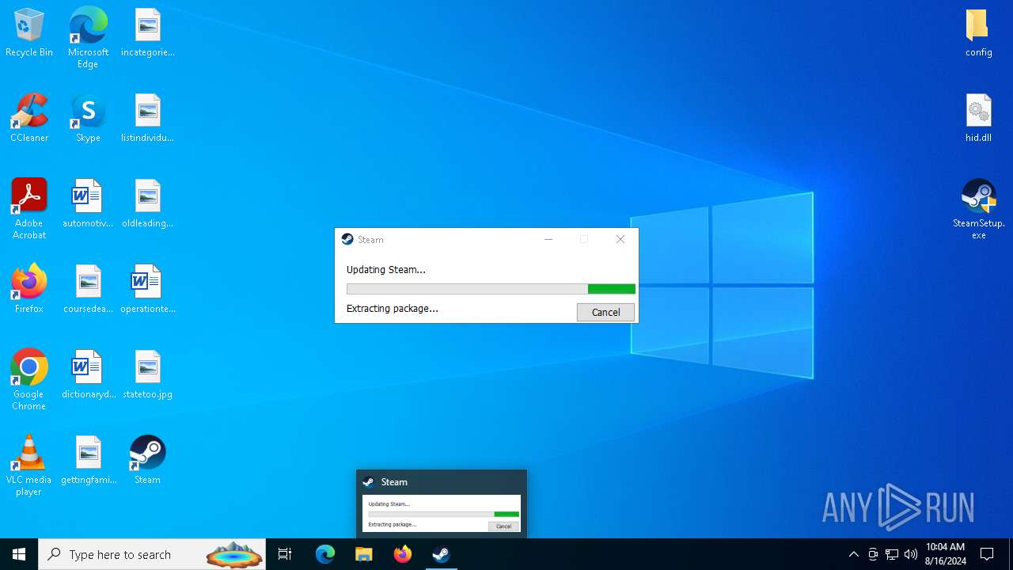Open the Skype desktop shortcut

[88, 119]
